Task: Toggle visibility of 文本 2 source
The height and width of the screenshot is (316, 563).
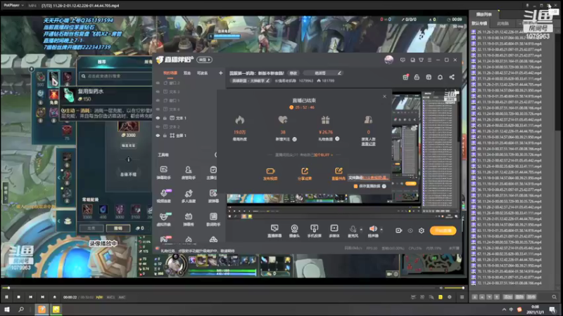Action: [x=158, y=126]
